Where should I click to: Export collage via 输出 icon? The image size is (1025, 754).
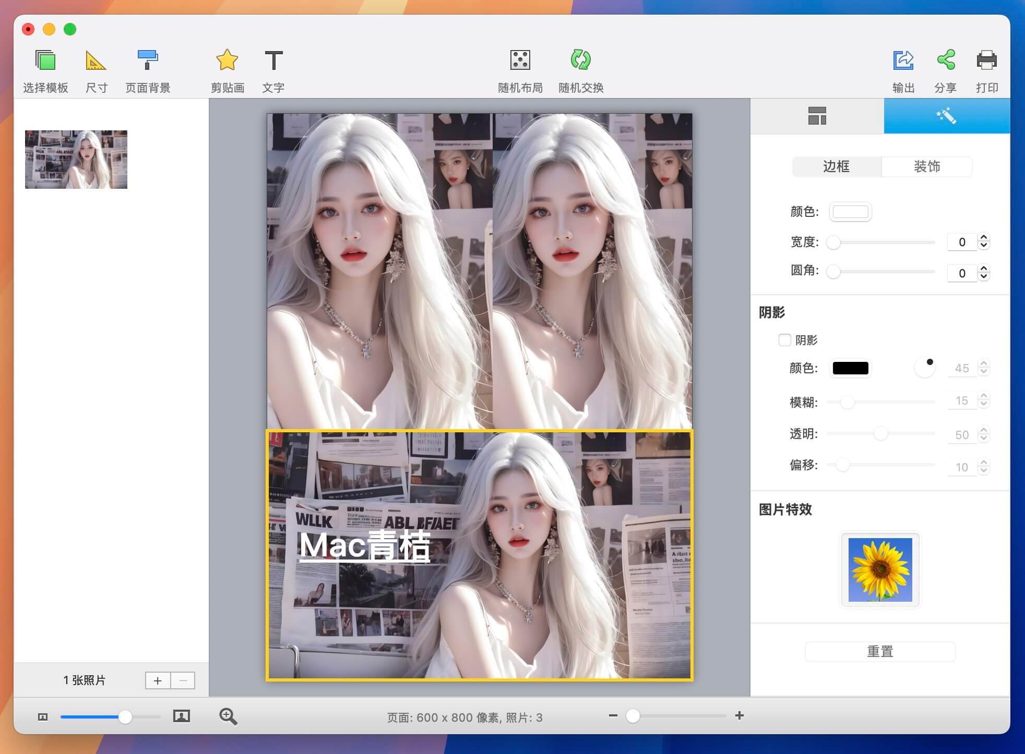[x=903, y=61]
